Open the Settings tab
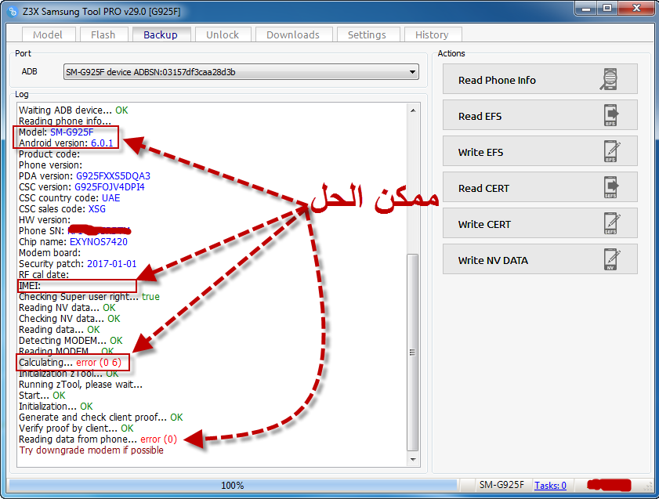Viewport: 659px width, 499px height. [368, 35]
